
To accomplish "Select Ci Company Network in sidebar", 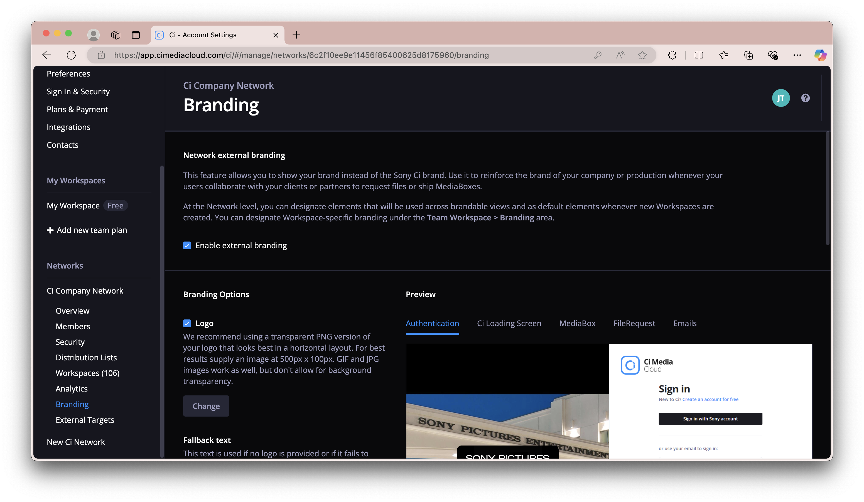I will [85, 291].
